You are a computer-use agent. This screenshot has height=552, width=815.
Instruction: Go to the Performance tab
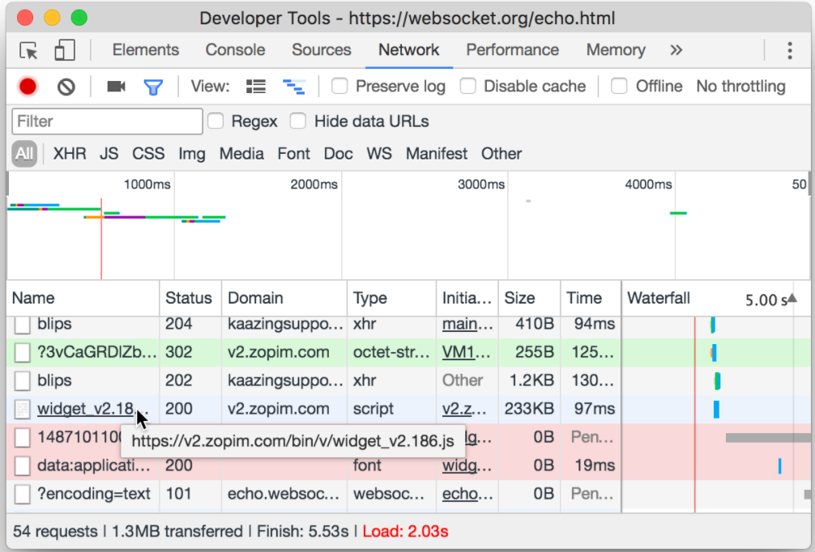[x=513, y=50]
